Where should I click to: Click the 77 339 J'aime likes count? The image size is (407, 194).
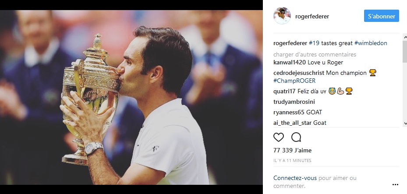[292, 150]
